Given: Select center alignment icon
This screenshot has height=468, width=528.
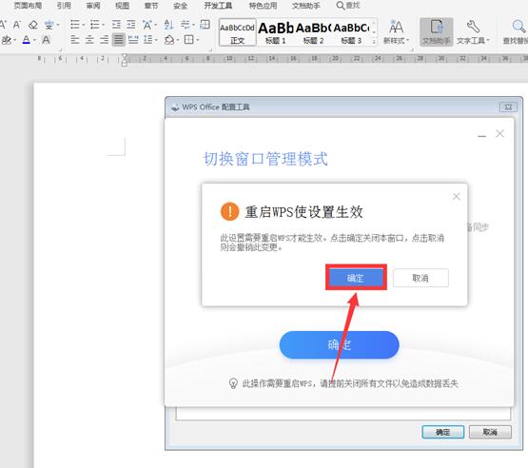Looking at the screenshot, I should (x=89, y=40).
